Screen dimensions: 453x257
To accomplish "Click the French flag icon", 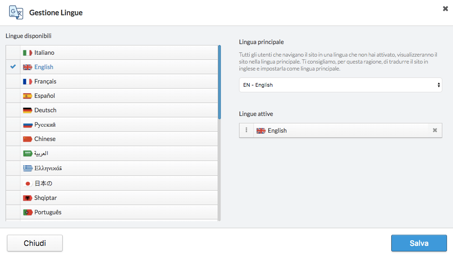I will coord(27,82).
